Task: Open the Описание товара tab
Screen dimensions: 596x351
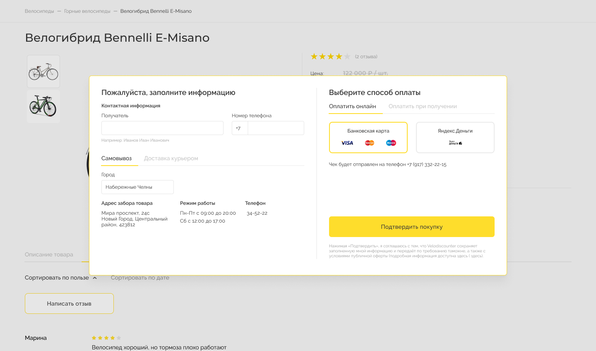Action: tap(49, 255)
